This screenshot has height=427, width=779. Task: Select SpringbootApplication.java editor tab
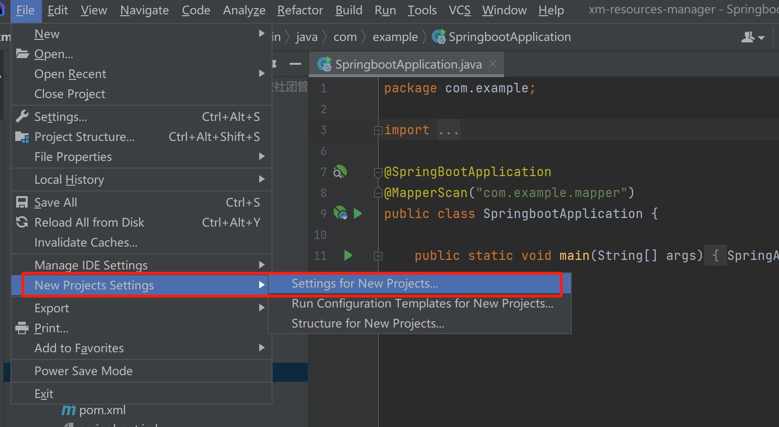tap(406, 65)
